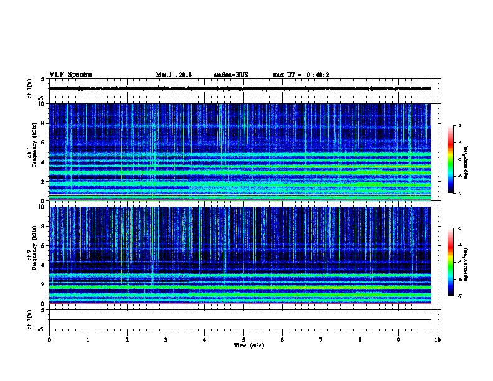
Task: Click the "ch.3(V)" axis label
Action: coord(30,319)
